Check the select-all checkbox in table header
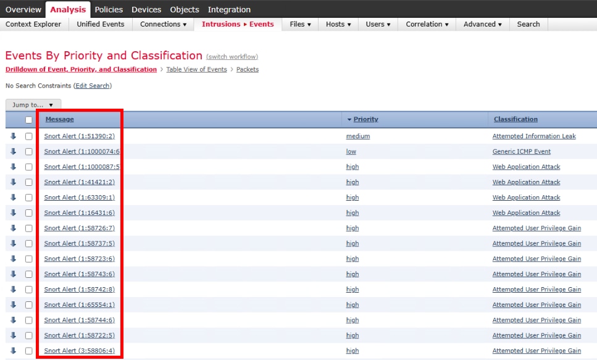 pos(28,120)
